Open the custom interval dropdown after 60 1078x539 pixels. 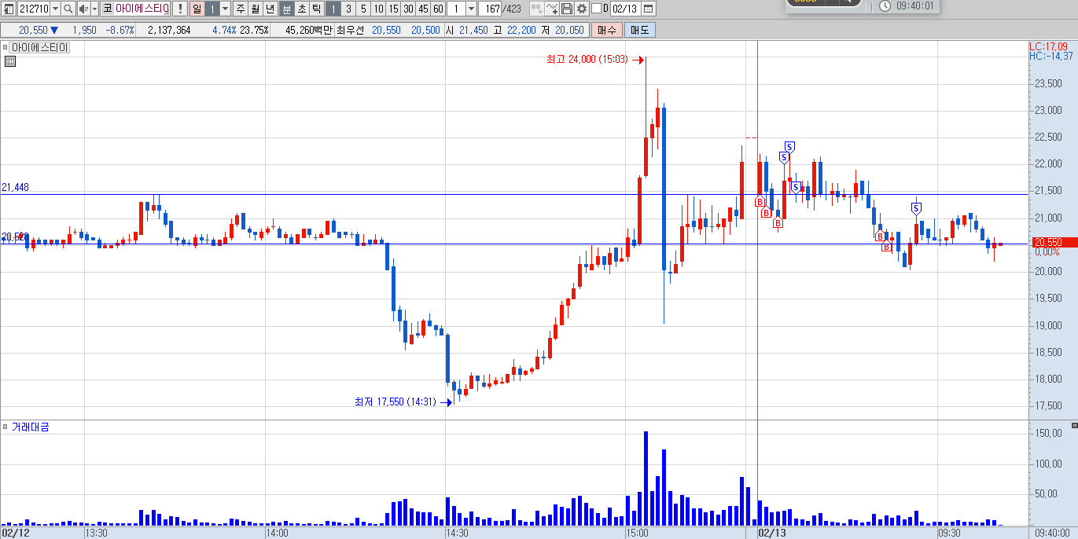[472, 9]
